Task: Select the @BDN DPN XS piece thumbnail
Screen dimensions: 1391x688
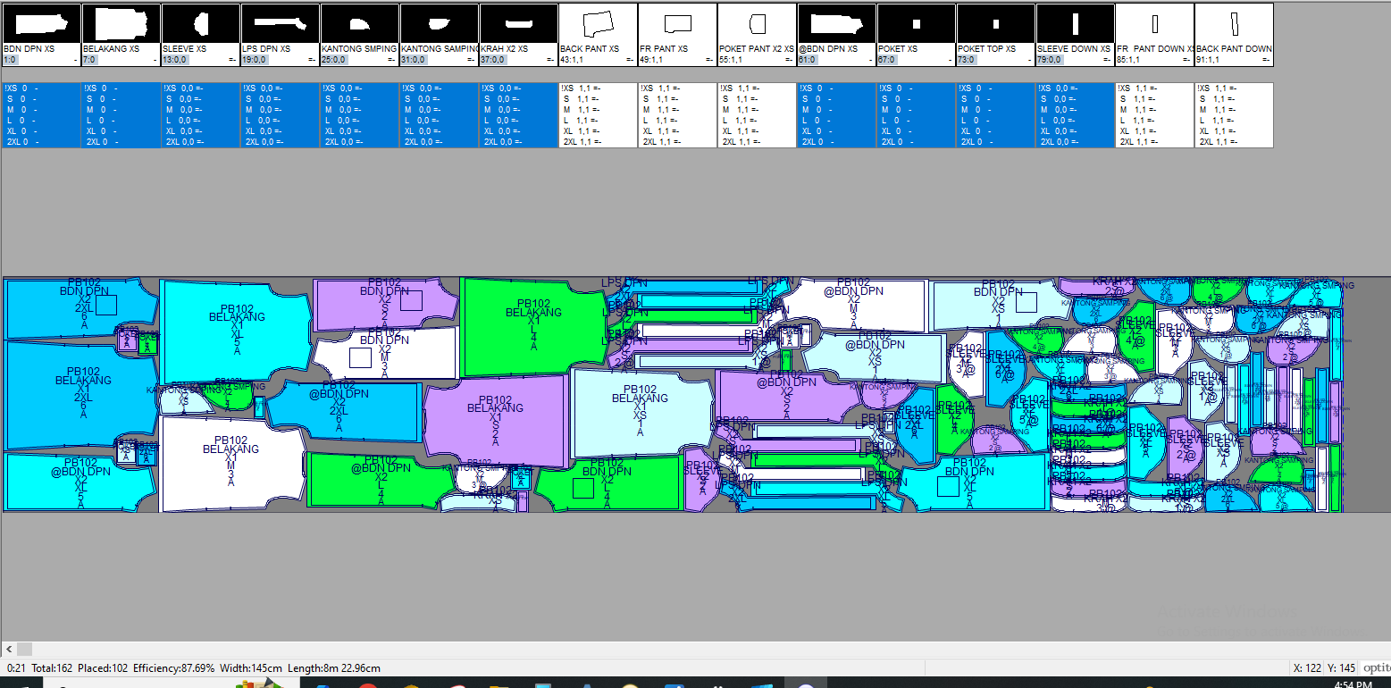Action: (836, 23)
